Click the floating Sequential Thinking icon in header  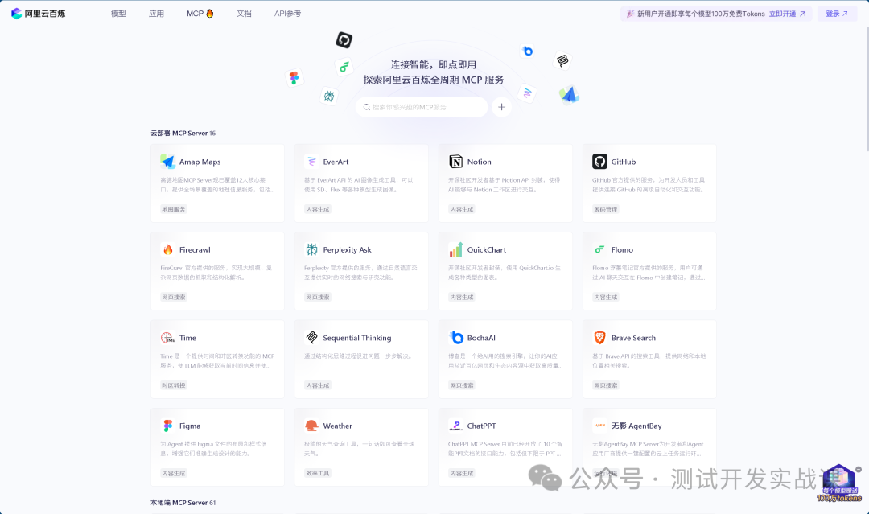562,60
